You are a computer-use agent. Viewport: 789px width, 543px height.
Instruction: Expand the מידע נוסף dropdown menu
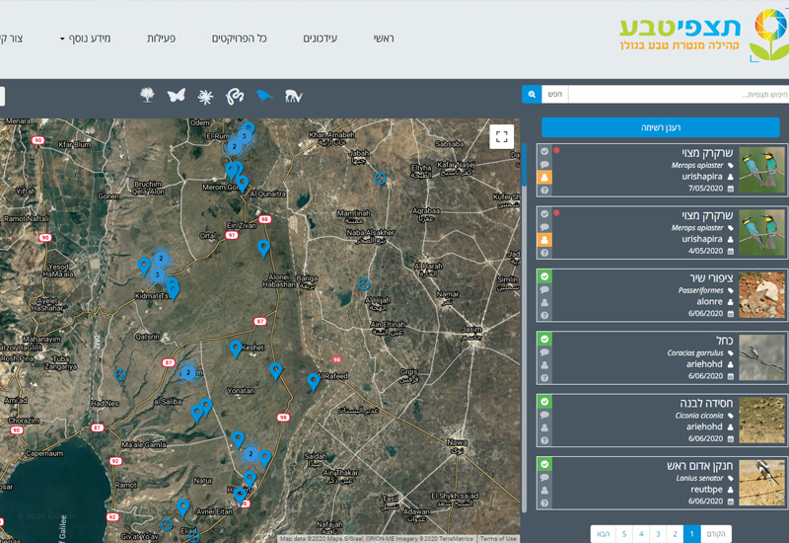pos(85,39)
